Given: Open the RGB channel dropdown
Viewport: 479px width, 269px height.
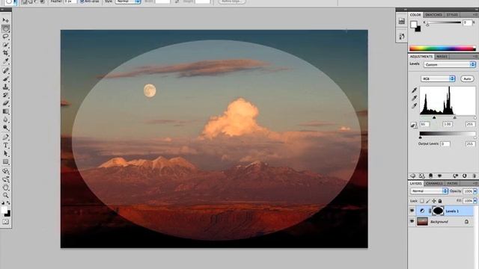Looking at the screenshot, I should (438, 78).
